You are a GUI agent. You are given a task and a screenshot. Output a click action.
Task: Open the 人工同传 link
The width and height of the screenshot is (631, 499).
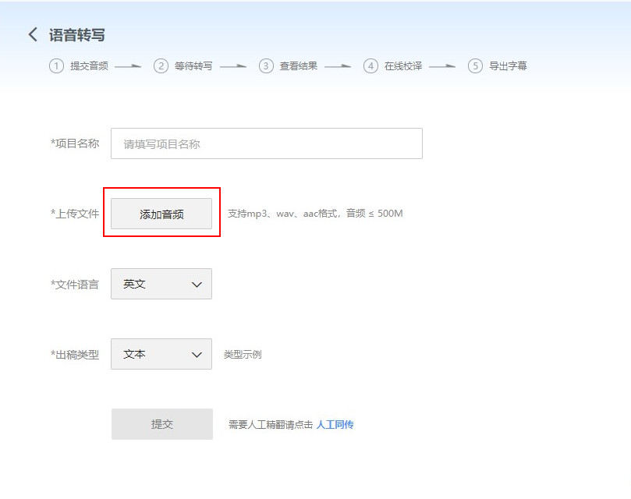click(x=336, y=423)
